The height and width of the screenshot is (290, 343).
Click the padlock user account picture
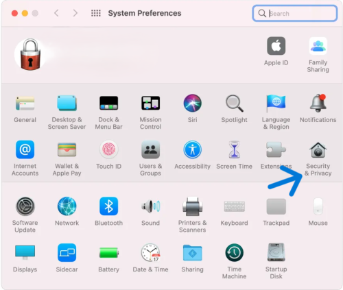30,54
